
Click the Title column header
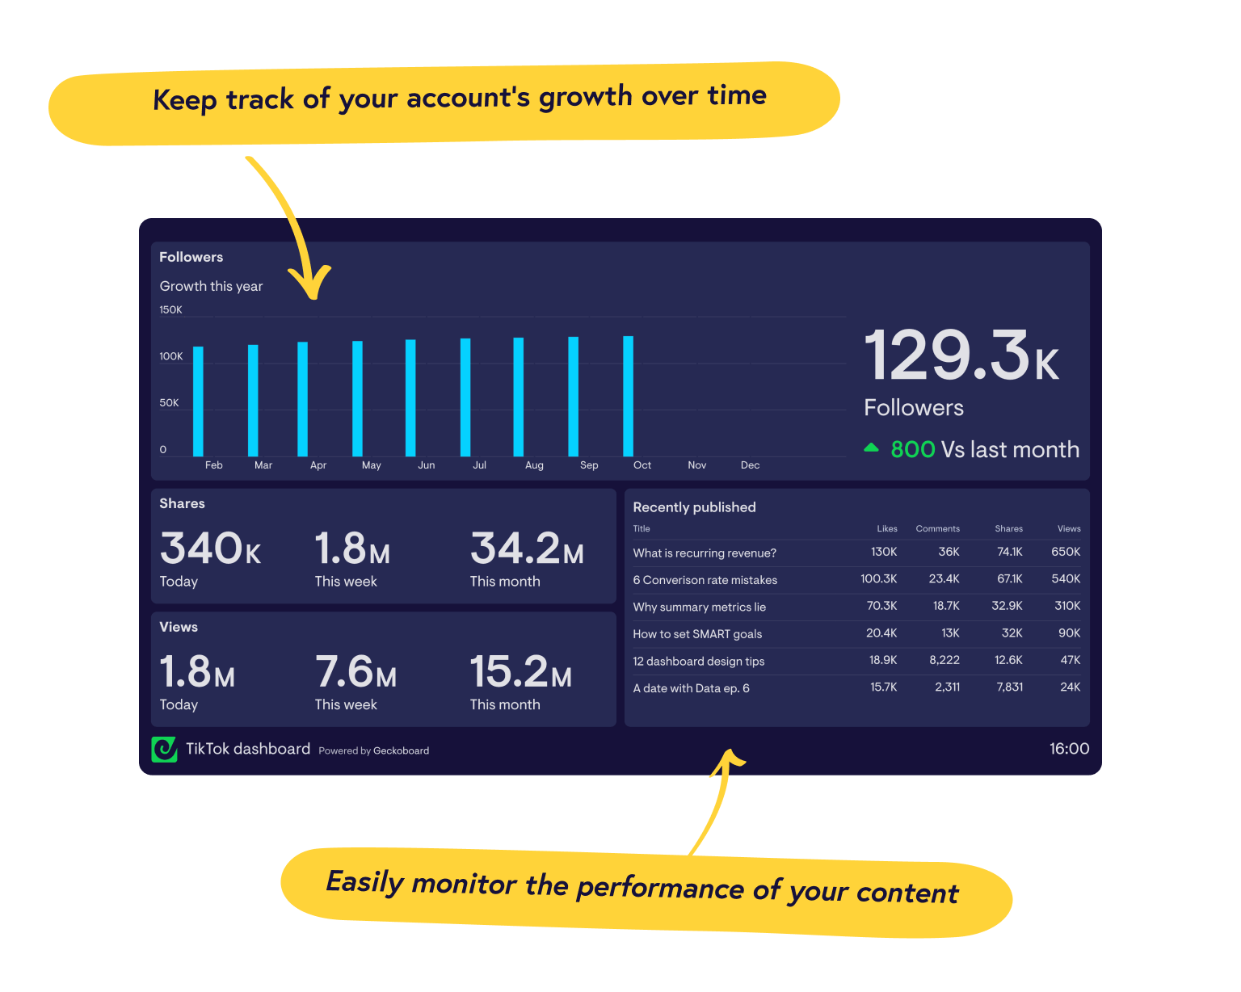642,529
